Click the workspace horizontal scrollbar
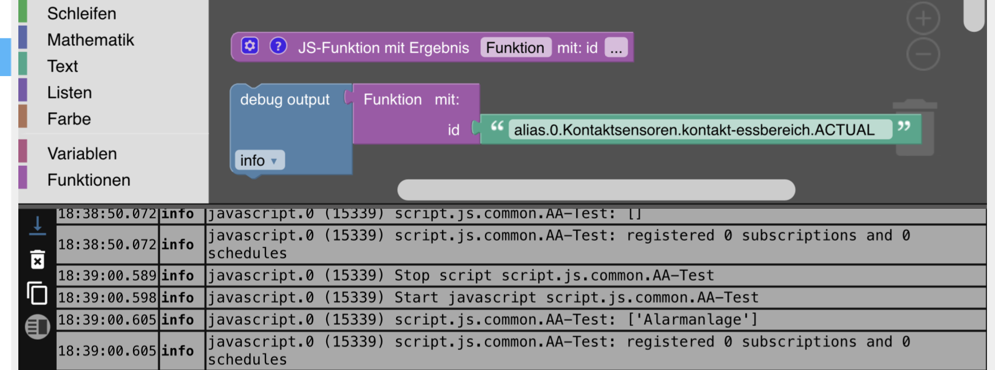Screen dimensions: 995x370 [x=596, y=190]
